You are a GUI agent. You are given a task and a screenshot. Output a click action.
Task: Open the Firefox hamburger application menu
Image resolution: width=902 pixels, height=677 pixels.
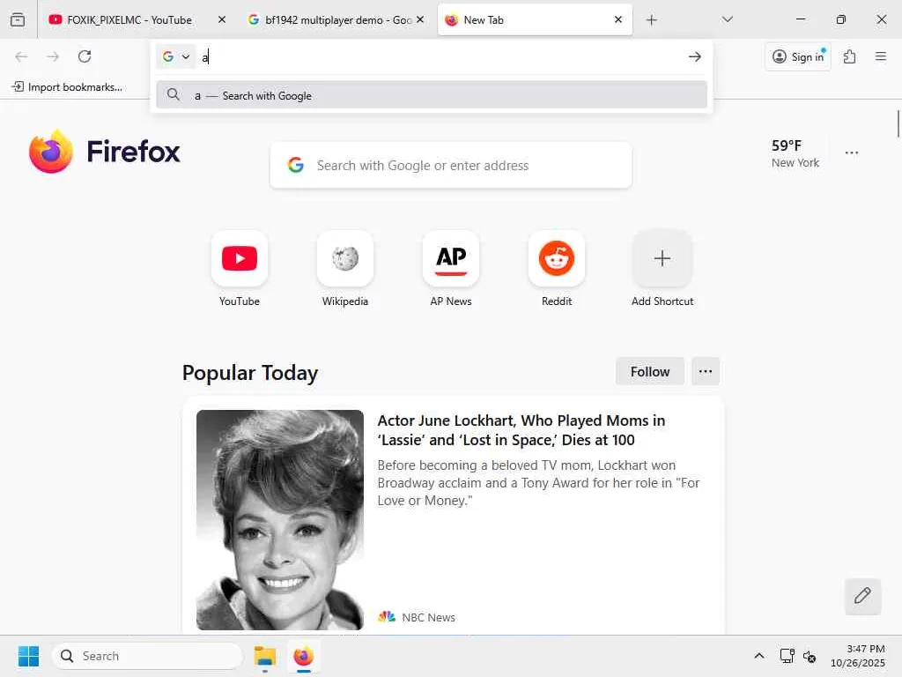click(881, 56)
